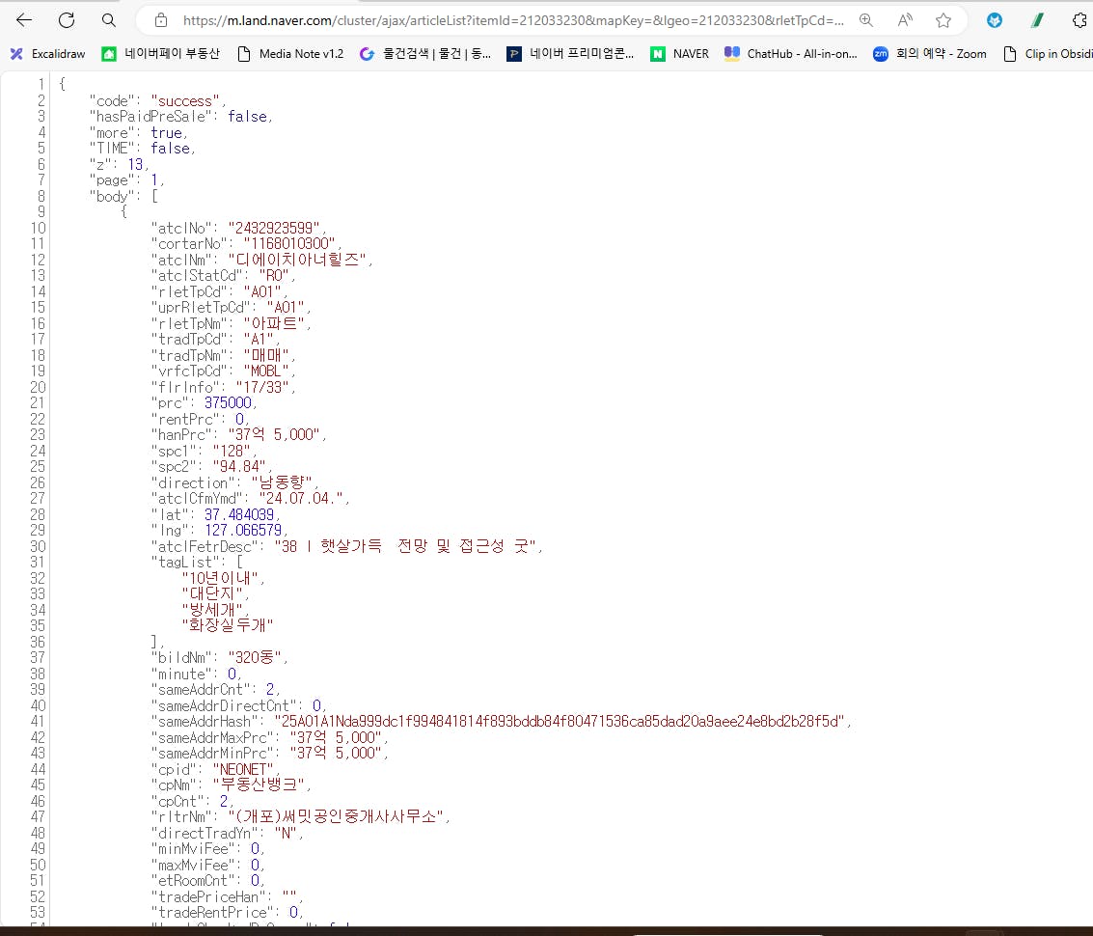Select the address bar URL field
Viewport: 1093px width, 936px height.
(514, 20)
